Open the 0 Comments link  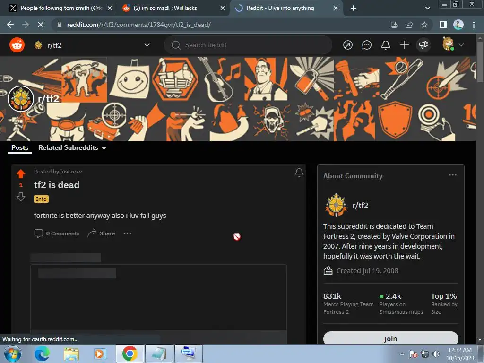click(x=57, y=233)
